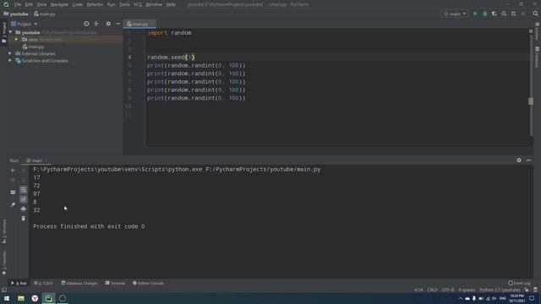Open the TODO tool window button
The image size is (541, 304).
tap(44, 284)
